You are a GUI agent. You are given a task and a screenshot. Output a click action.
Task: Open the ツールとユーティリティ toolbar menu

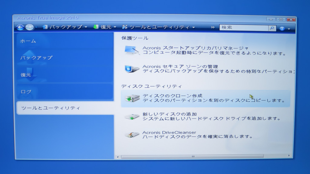160,27
